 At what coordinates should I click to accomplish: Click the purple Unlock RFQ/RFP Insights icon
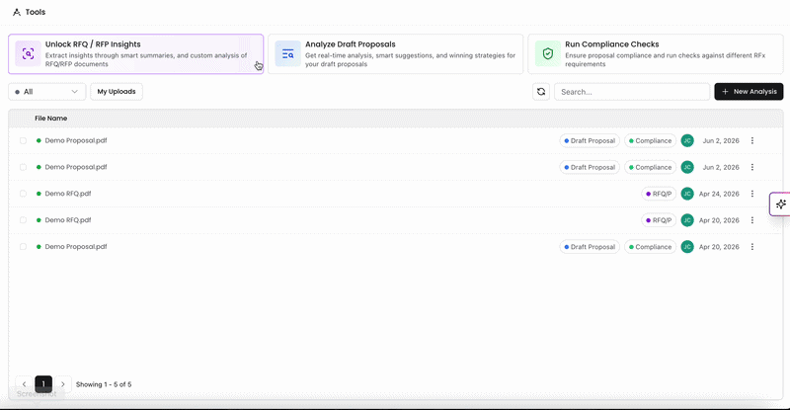[29, 53]
